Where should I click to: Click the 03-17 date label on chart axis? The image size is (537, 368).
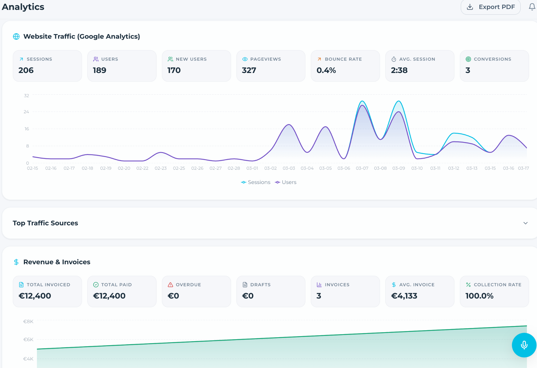(523, 168)
